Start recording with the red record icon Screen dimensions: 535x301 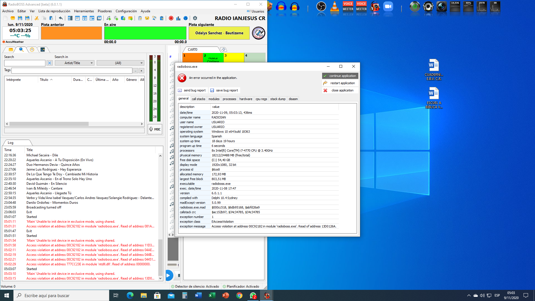click(x=171, y=18)
